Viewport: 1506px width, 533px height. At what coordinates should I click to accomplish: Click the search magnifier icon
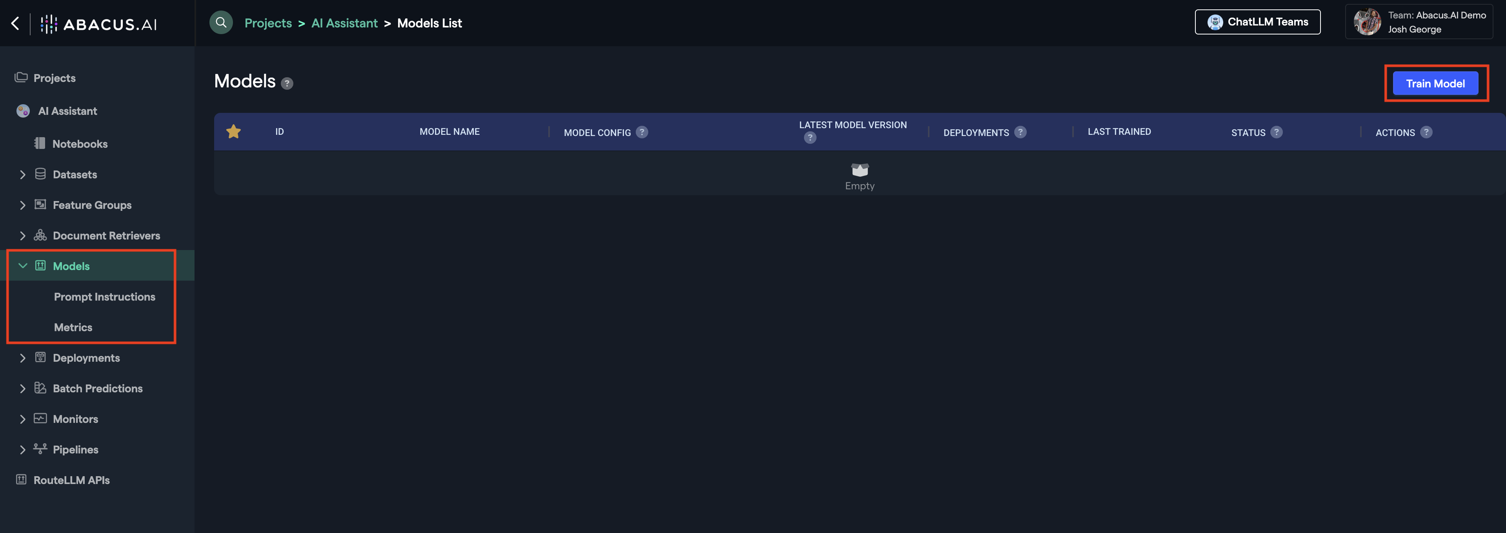[221, 23]
